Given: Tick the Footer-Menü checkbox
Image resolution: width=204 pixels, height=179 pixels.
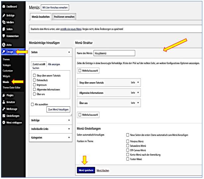Looking at the screenshot, I should (x=128, y=159).
